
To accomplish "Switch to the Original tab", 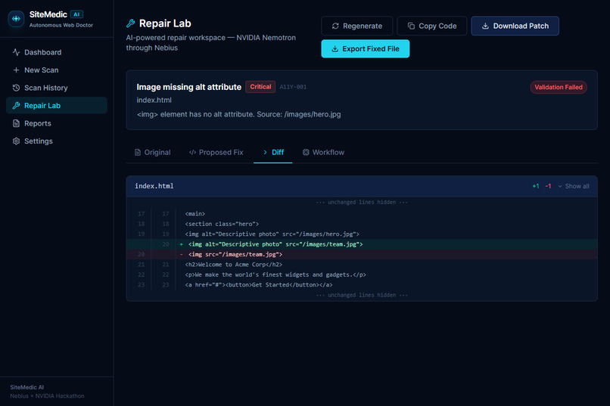I will [x=153, y=152].
